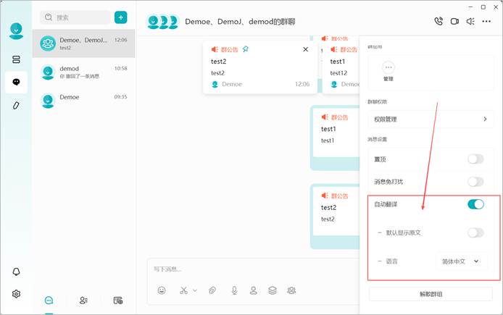Open the demod conversation in the chat list
Image resolution: width=503 pixels, height=315 pixels.
[84, 72]
